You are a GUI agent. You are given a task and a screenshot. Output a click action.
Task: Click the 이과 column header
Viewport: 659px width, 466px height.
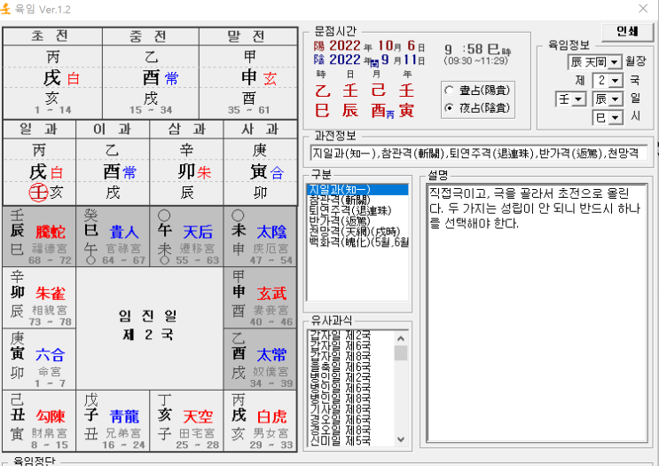tap(113, 129)
